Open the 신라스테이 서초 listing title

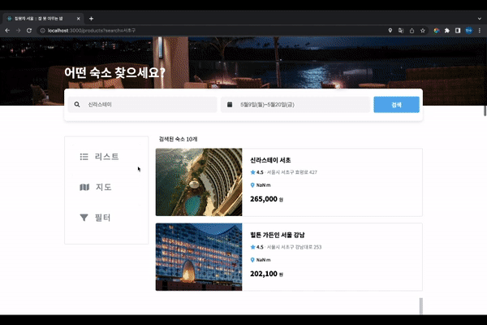(270, 160)
